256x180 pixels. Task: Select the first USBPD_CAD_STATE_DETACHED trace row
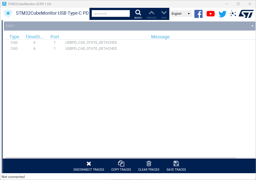point(91,42)
